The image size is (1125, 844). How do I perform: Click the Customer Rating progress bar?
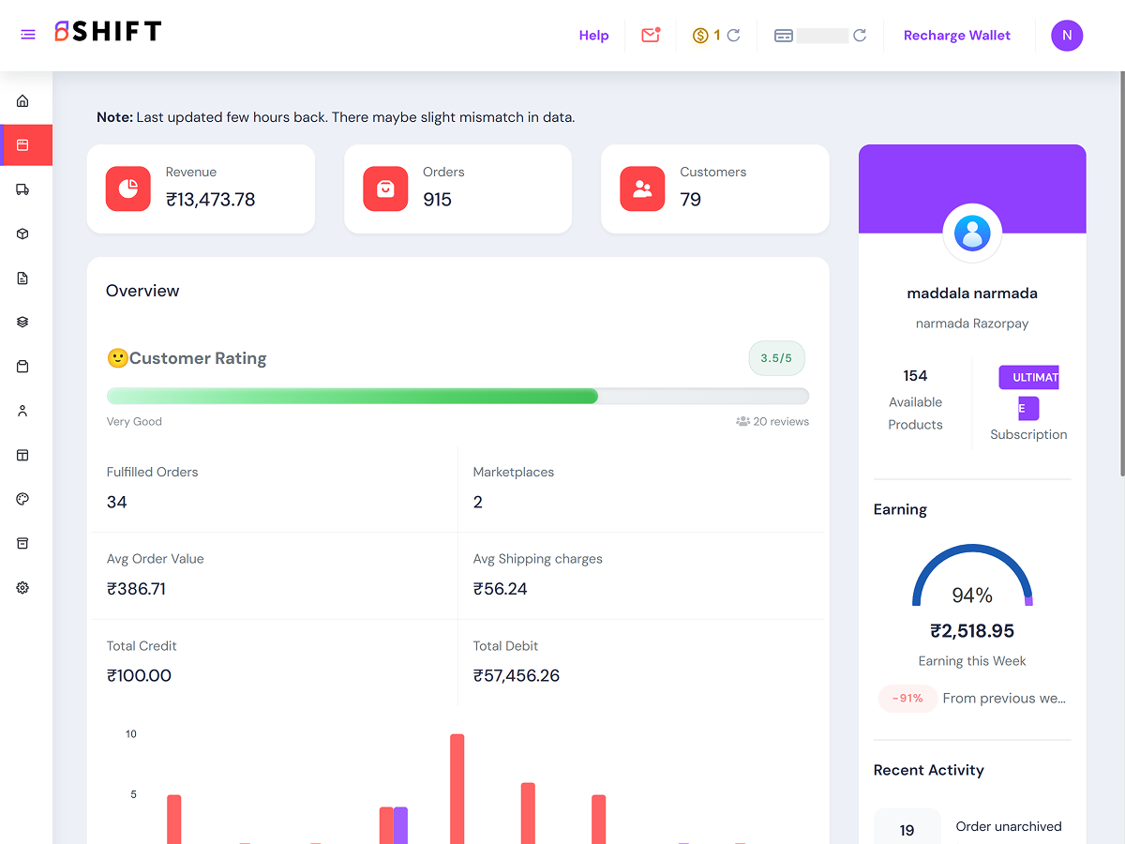click(x=457, y=396)
